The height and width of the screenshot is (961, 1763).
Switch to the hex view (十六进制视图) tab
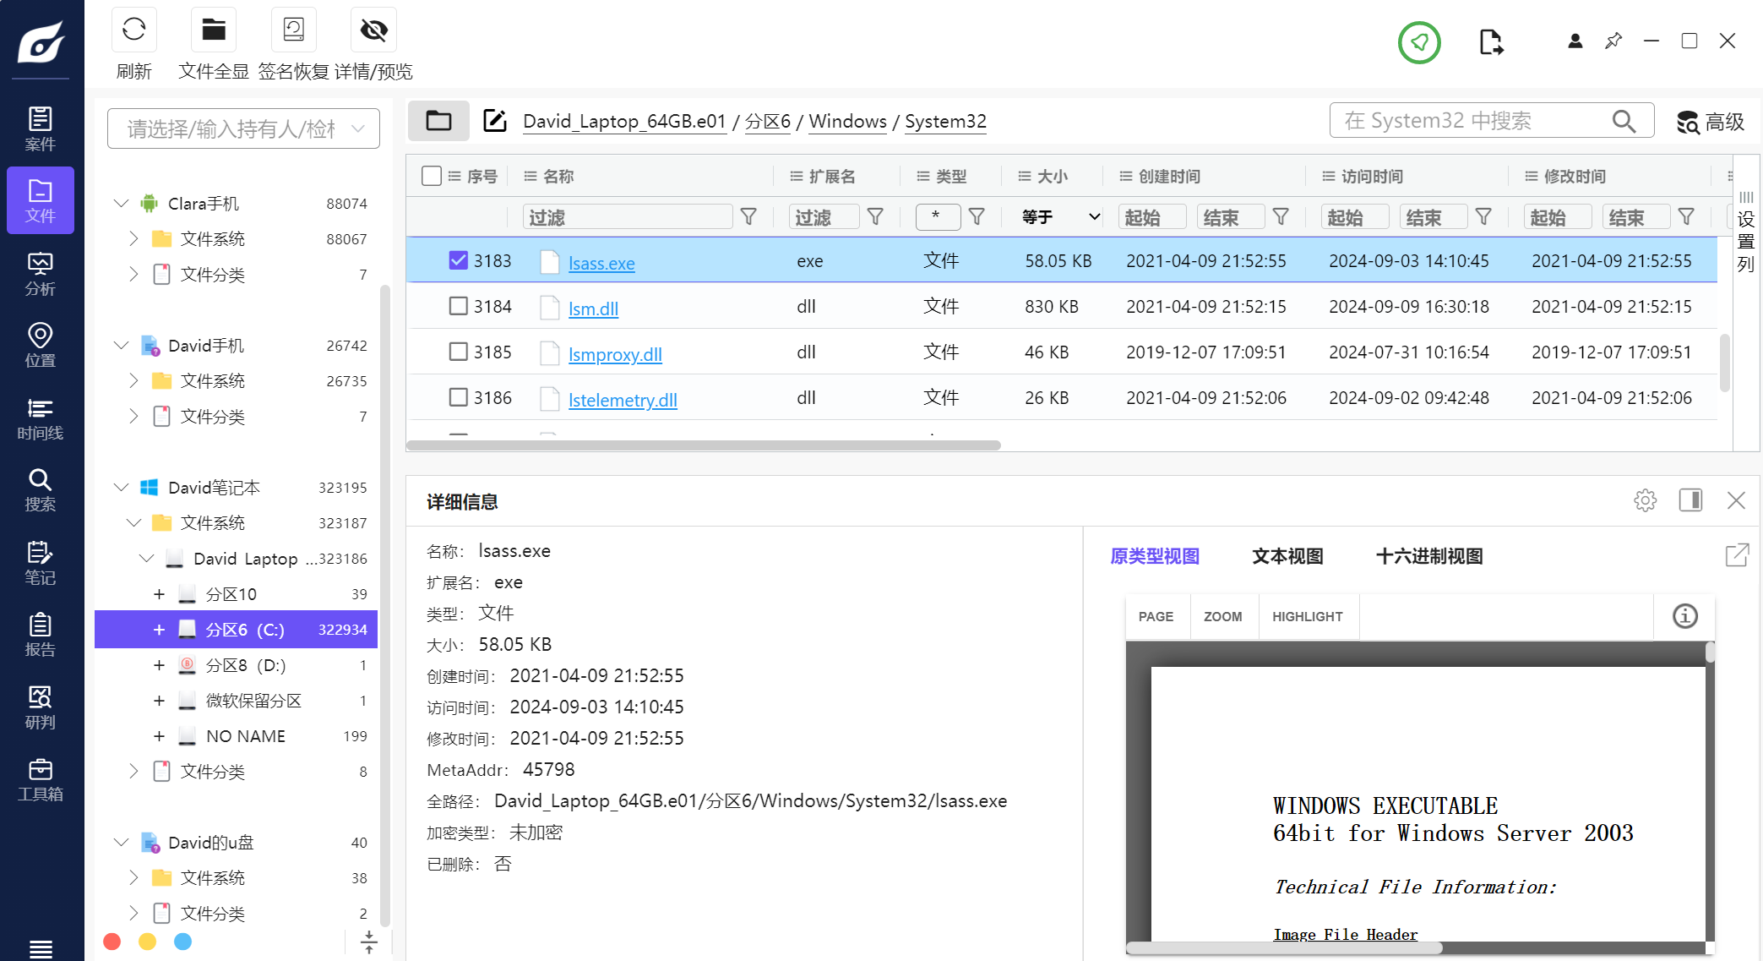coord(1429,556)
